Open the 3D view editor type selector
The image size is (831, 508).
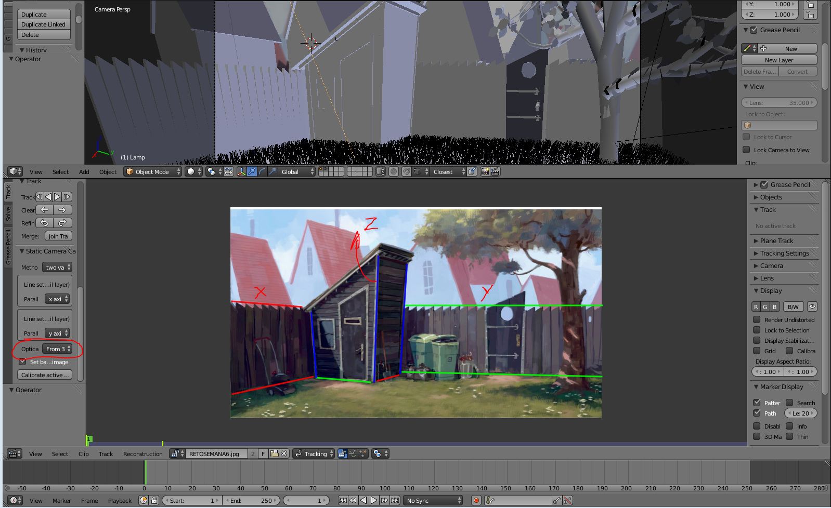(15, 171)
